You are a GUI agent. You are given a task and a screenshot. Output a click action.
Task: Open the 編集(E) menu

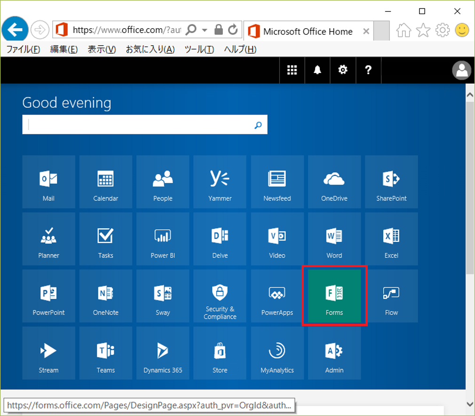click(x=64, y=49)
